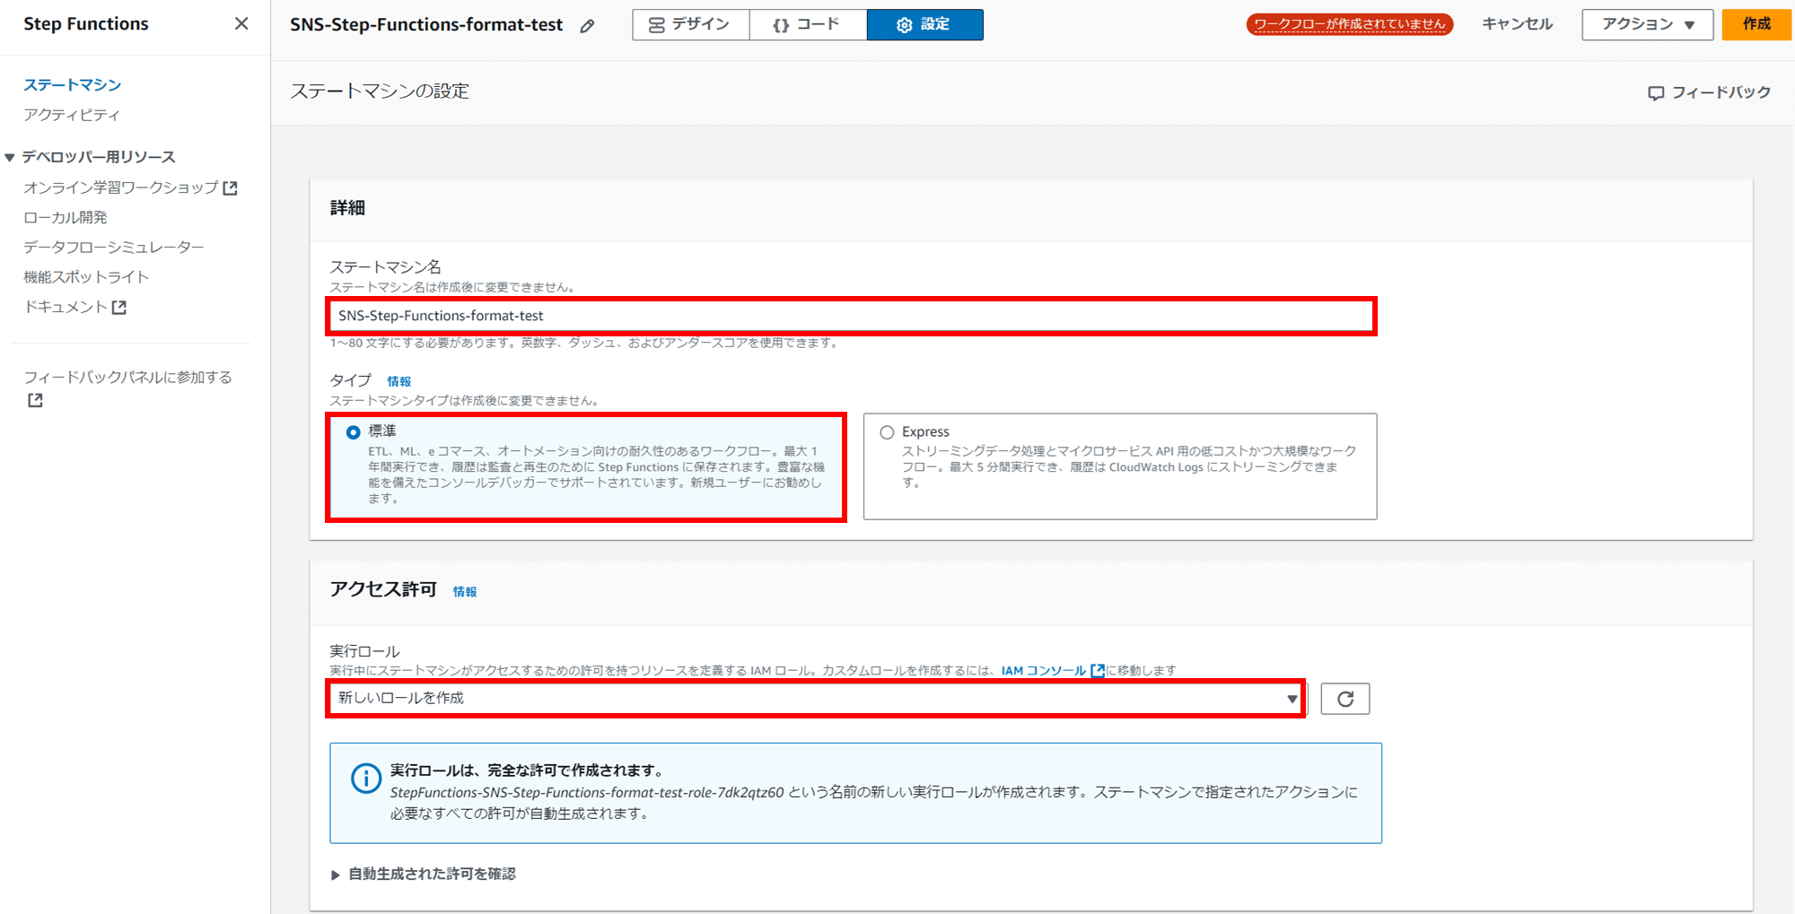Image resolution: width=1795 pixels, height=914 pixels.
Task: Click the ワークフローが作成されていません warning badge
Action: coord(1349,24)
